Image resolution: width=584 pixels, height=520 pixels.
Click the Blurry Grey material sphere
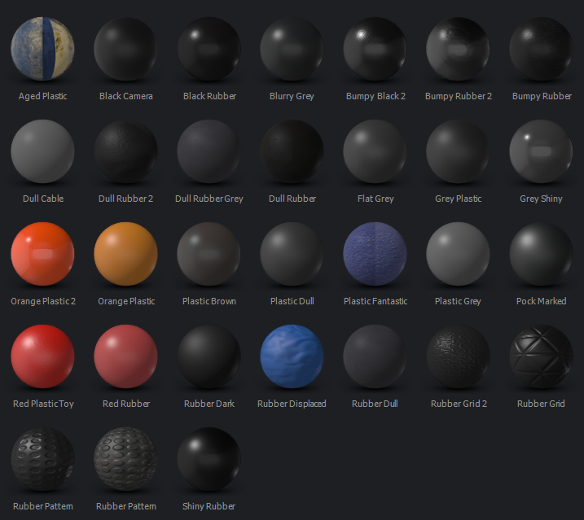[292, 49]
